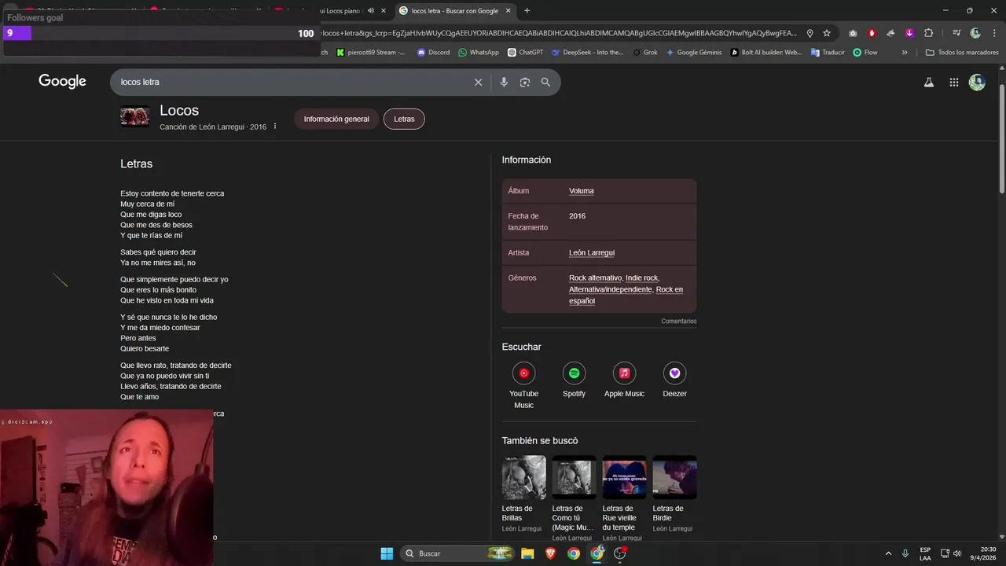Screen dimensions: 1006x566
Task: Open the Windows Start menu
Action: pos(387,553)
